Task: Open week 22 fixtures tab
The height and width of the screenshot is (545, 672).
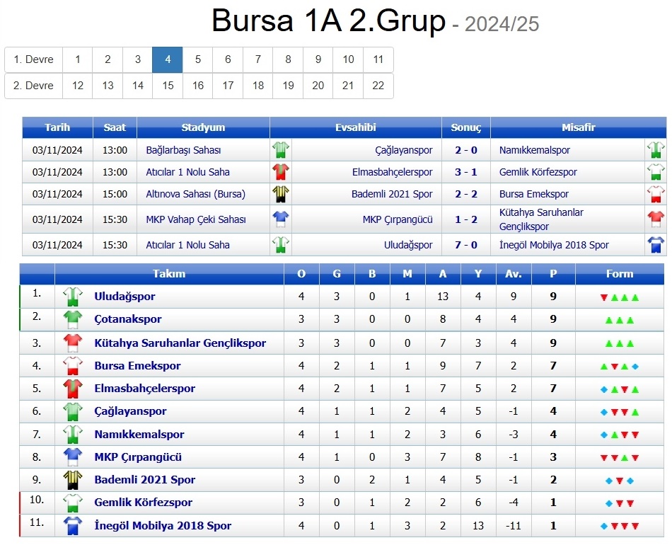Action: pos(378,86)
